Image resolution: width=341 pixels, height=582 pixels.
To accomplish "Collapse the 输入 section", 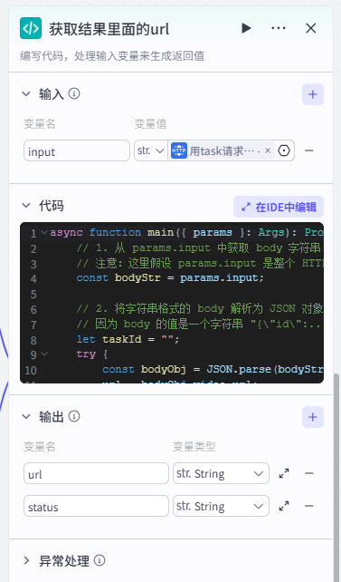I will 26,94.
